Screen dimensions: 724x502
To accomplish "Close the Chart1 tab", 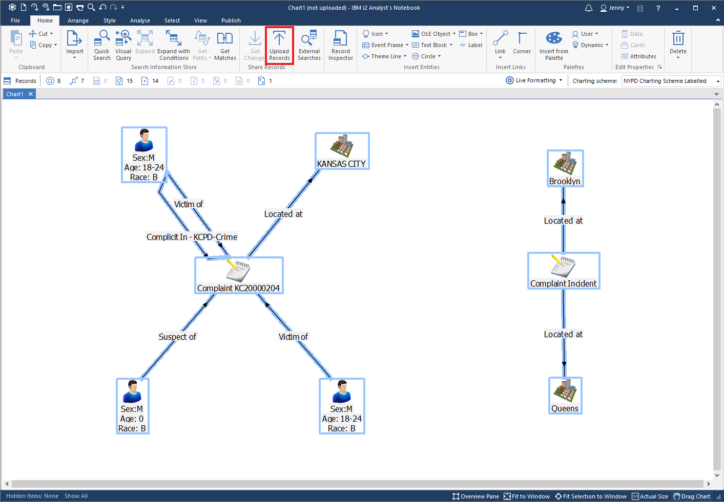I will [x=30, y=94].
